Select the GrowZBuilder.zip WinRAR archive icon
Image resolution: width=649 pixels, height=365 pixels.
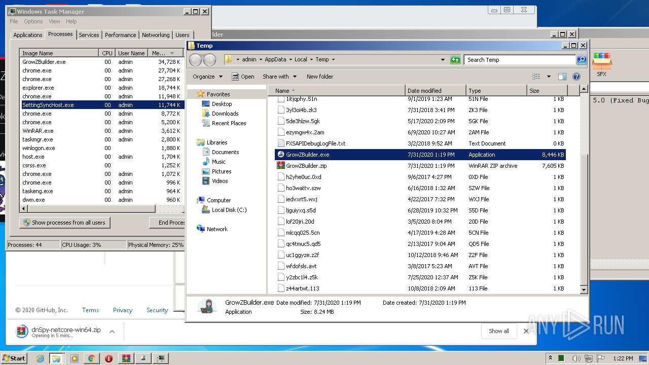281,166
